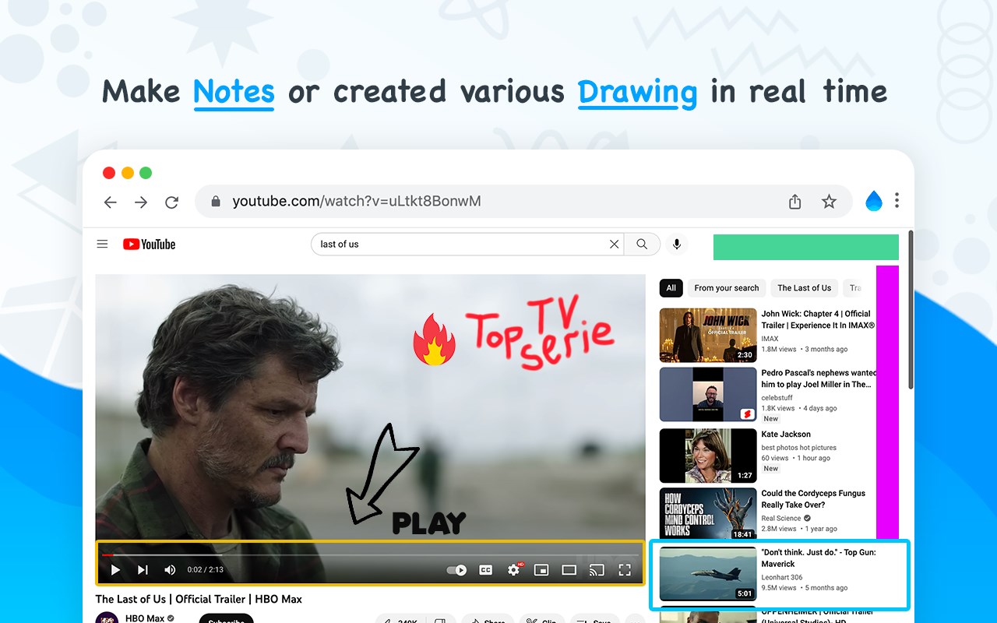Switch to theater mode view
997x623 pixels.
coord(569,570)
